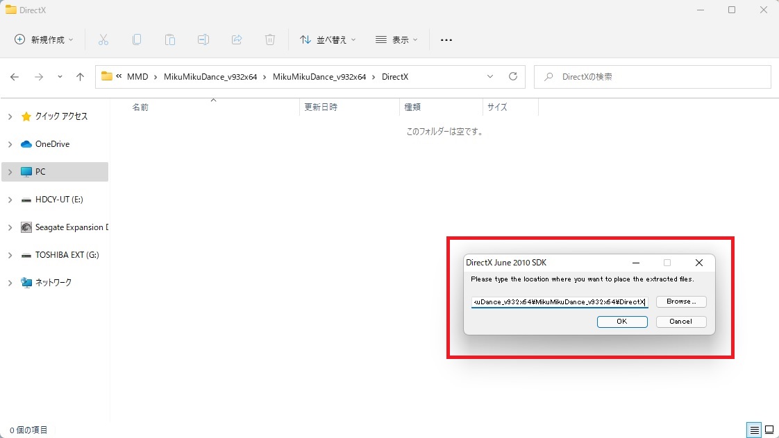The image size is (779, 438).
Task: Switch to details view icon in status bar
Action: (x=754, y=430)
